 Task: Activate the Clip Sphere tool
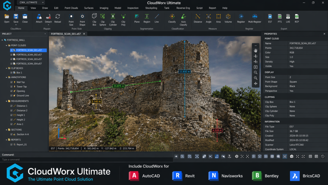[103, 16]
